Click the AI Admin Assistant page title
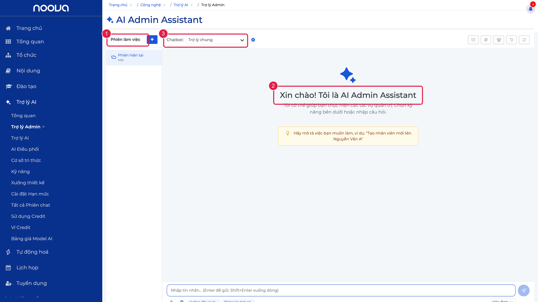This screenshot has height=302, width=538. (x=159, y=20)
